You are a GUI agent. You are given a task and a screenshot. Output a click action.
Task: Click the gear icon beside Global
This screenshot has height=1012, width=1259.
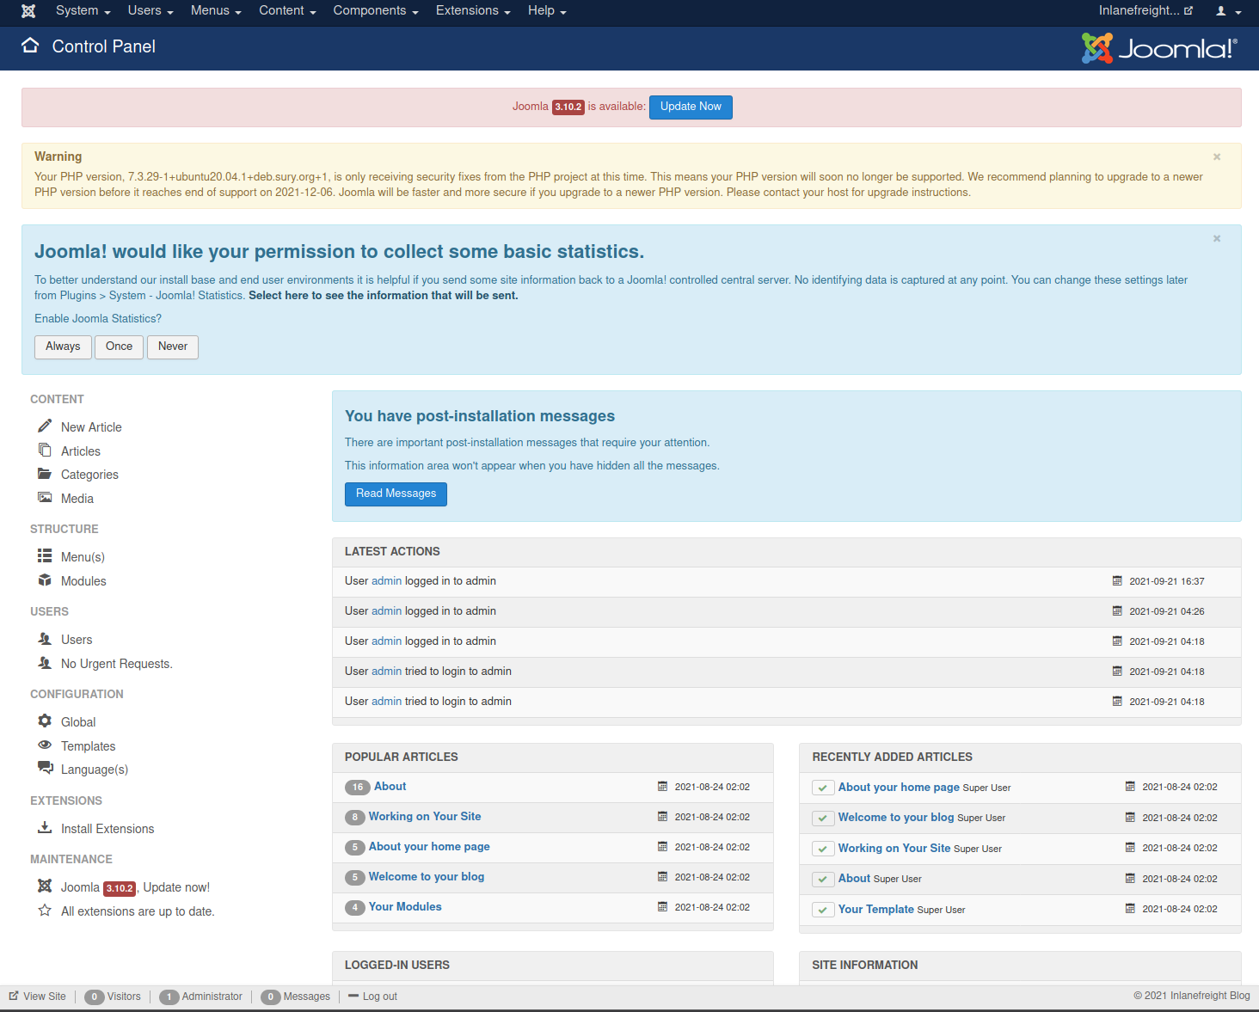pyautogui.click(x=45, y=721)
